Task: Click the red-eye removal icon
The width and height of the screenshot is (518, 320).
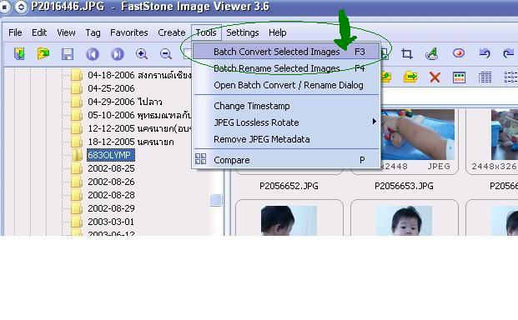Action: pyautogui.click(x=459, y=52)
